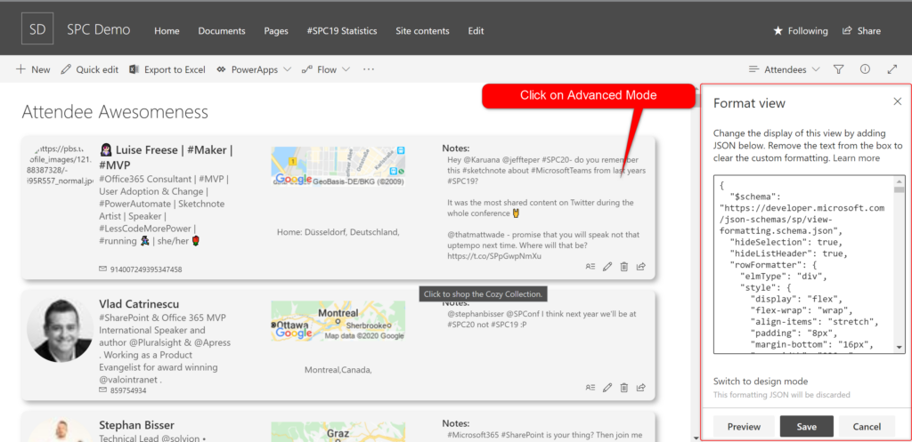Click Switch to design mode
This screenshot has width=912, height=442.
tap(761, 381)
